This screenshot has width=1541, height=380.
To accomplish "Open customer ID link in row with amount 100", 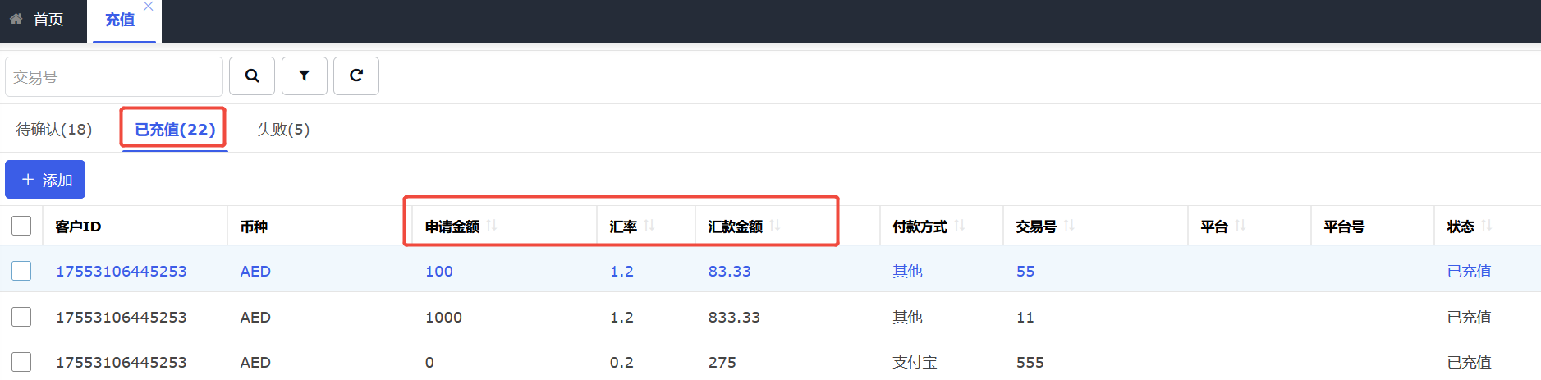I will click(x=122, y=271).
